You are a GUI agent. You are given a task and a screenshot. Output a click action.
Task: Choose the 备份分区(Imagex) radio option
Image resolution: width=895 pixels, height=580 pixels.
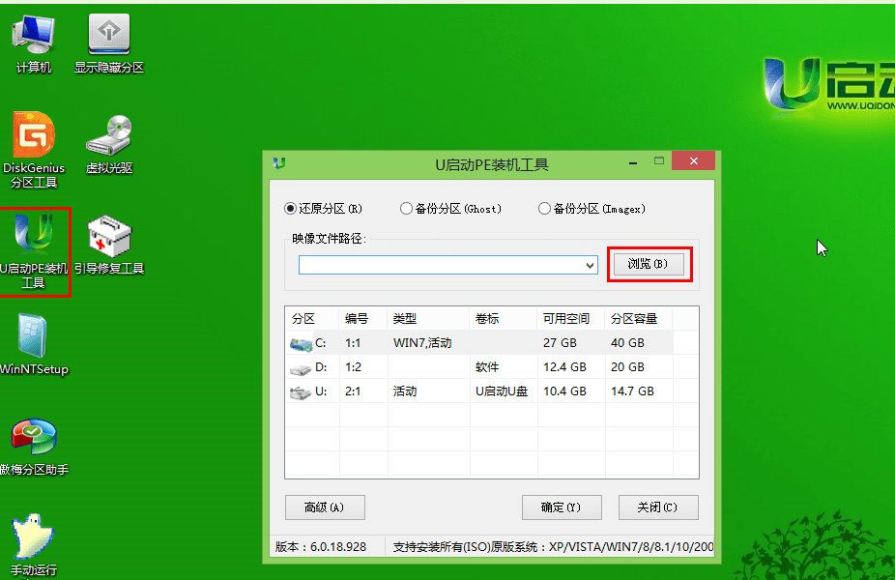(x=545, y=209)
